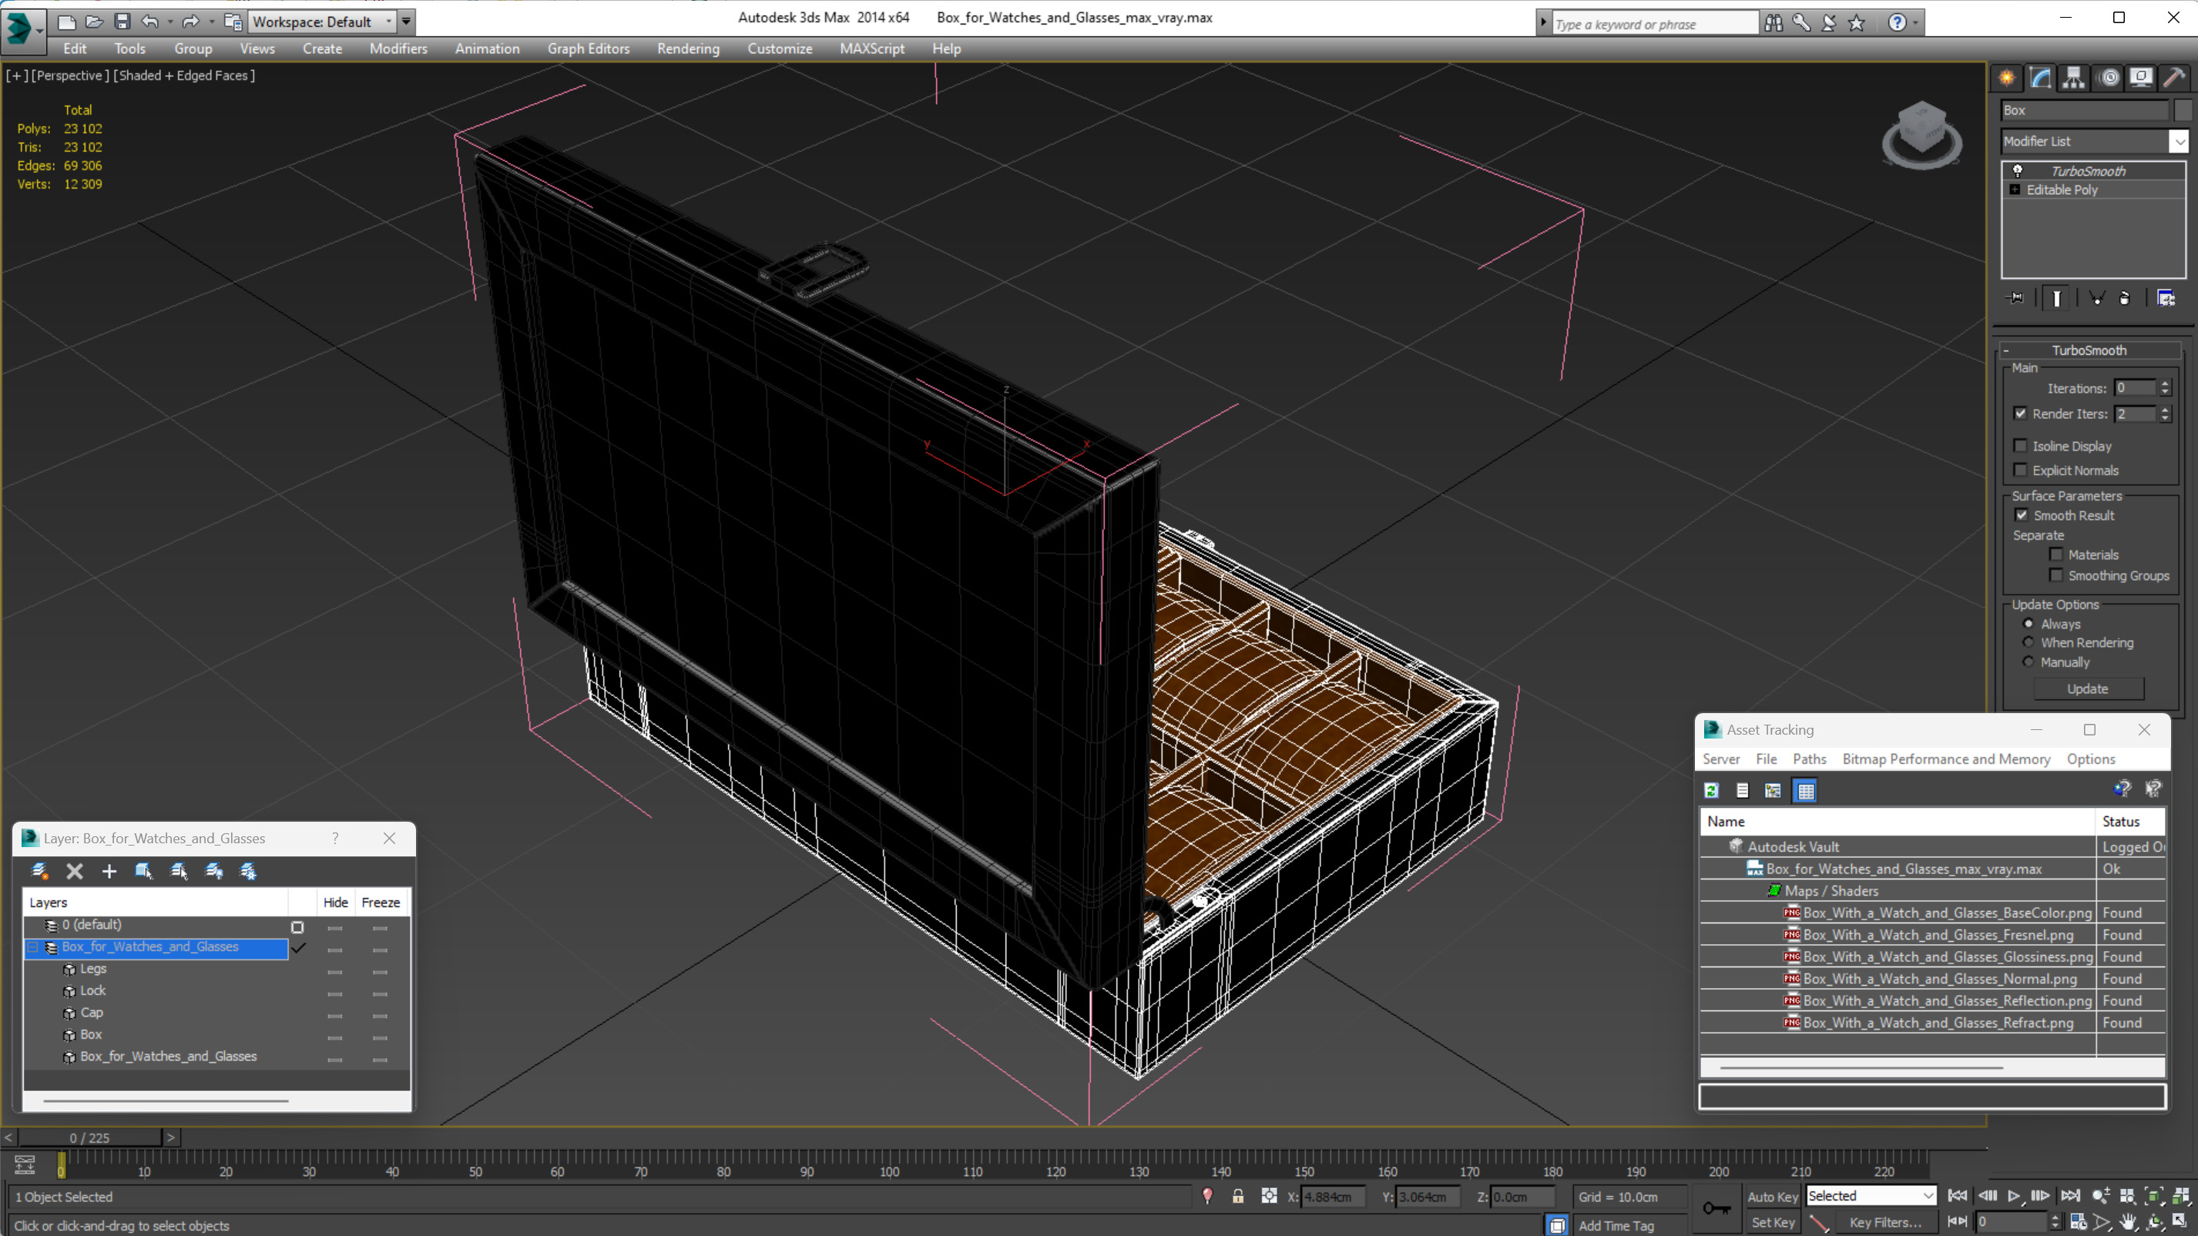Click the Update button
This screenshot has height=1236, width=2198.
pyautogui.click(x=2087, y=688)
